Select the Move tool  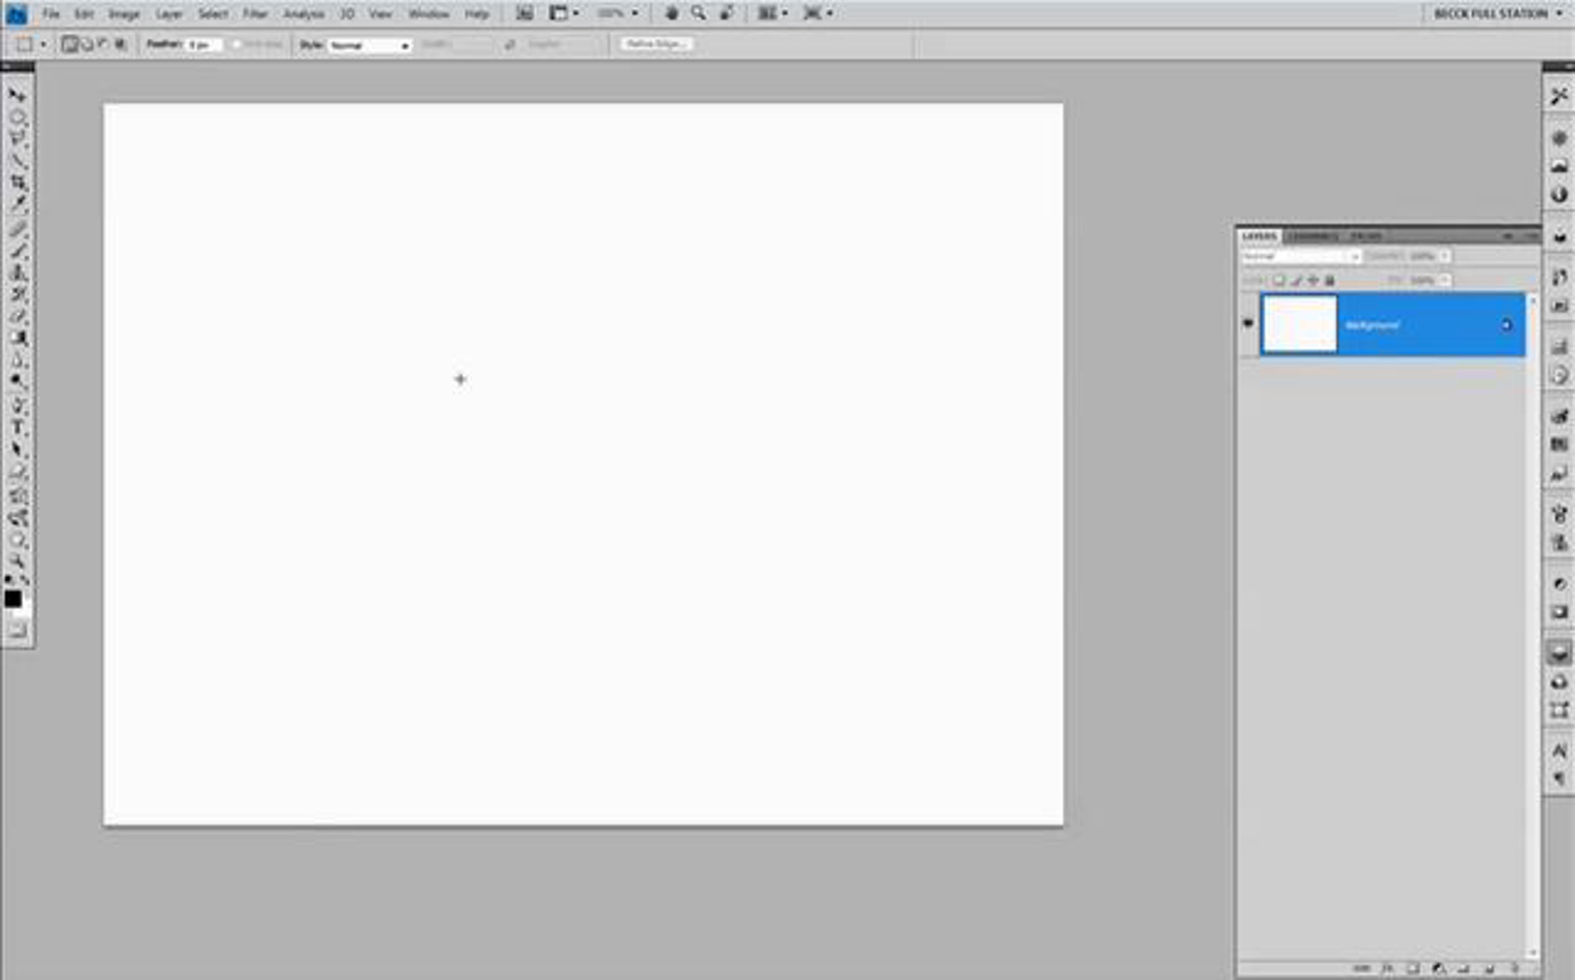coord(18,96)
